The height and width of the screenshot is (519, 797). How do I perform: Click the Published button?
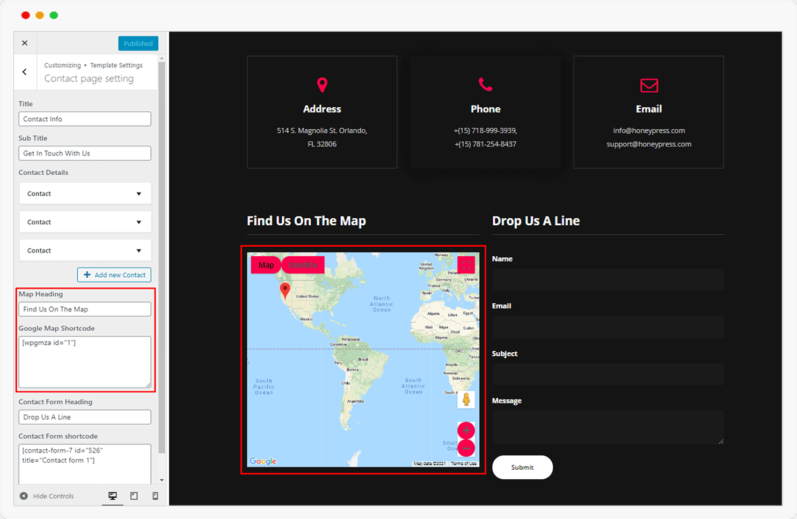[138, 43]
